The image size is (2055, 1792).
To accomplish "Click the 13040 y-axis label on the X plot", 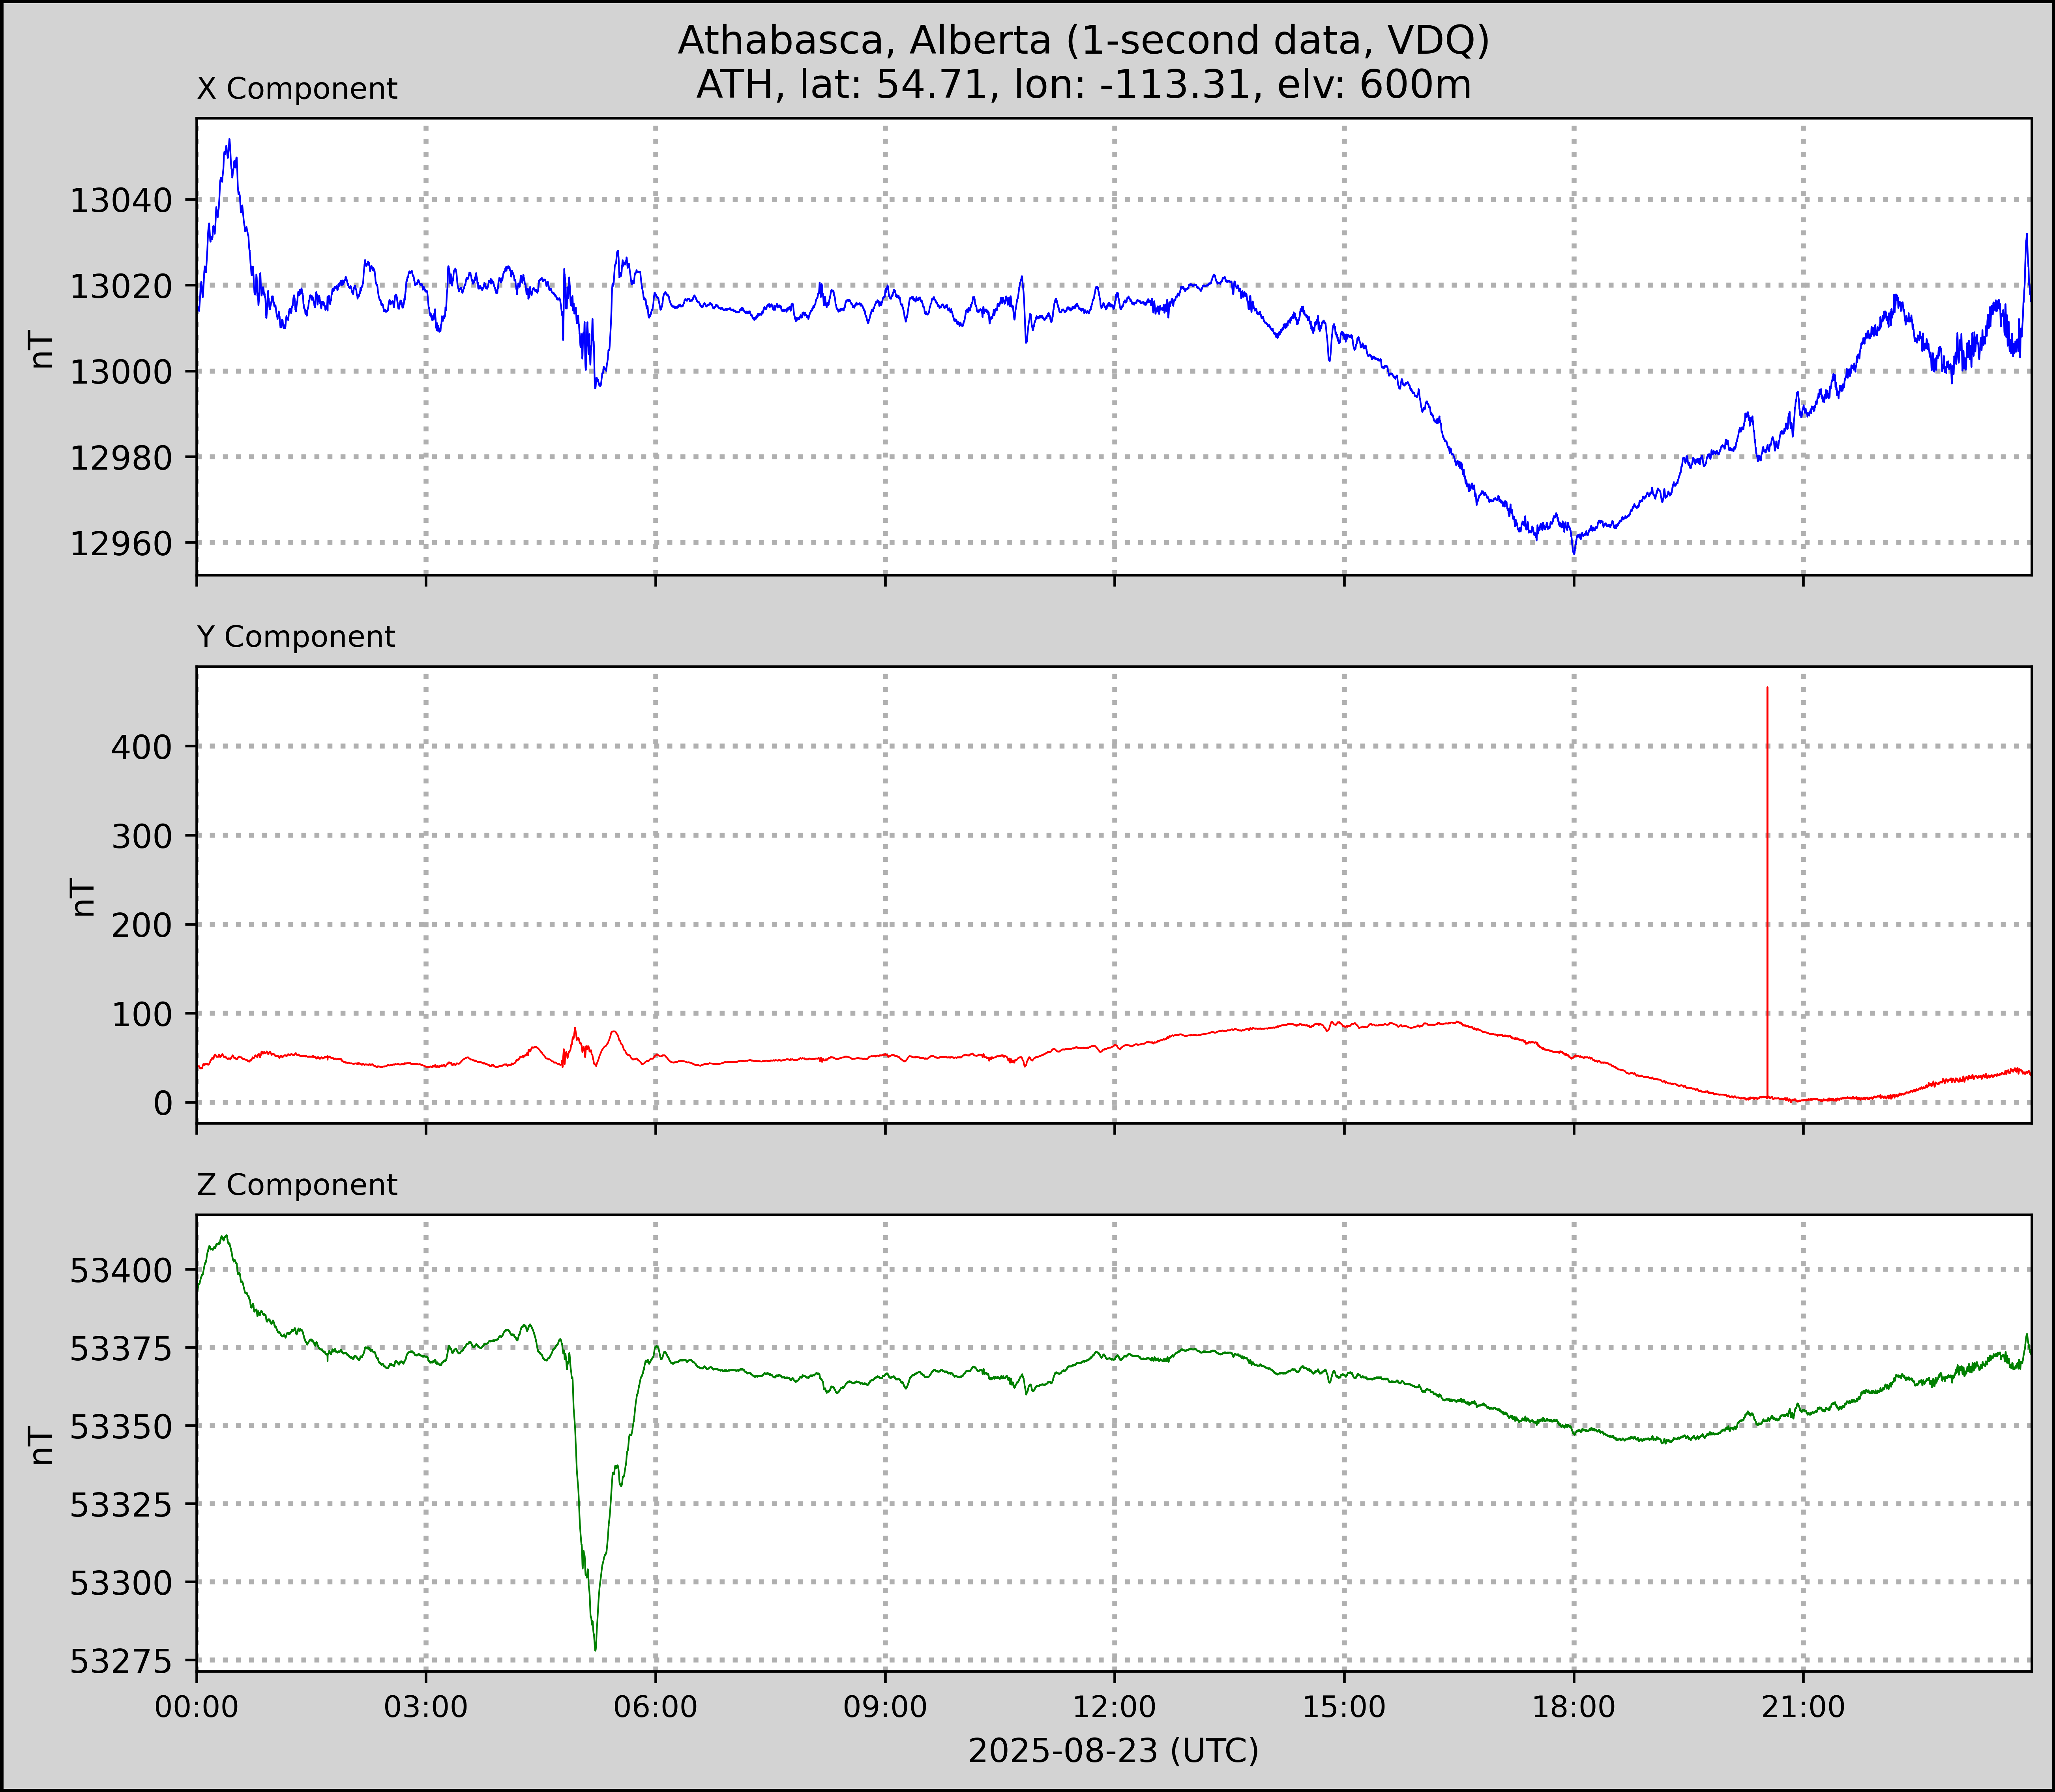I will tap(121, 201).
